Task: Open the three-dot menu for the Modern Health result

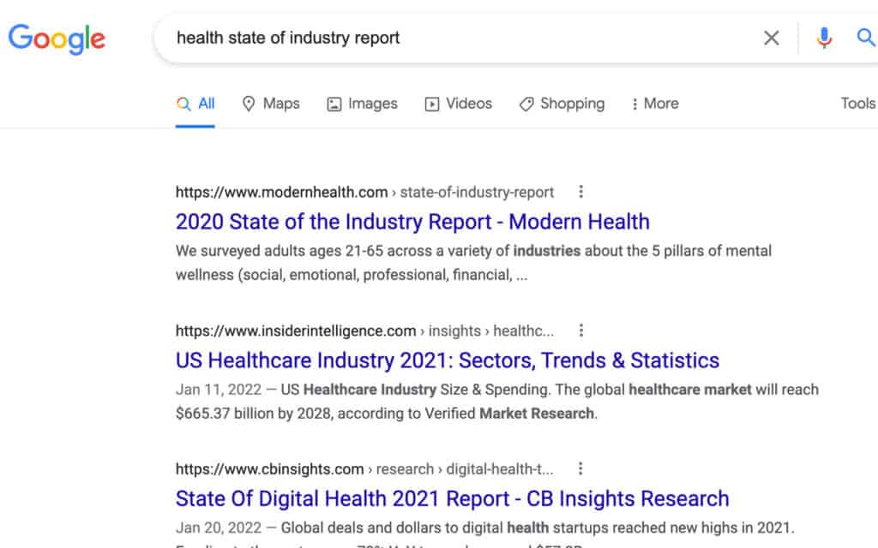Action: pyautogui.click(x=581, y=192)
